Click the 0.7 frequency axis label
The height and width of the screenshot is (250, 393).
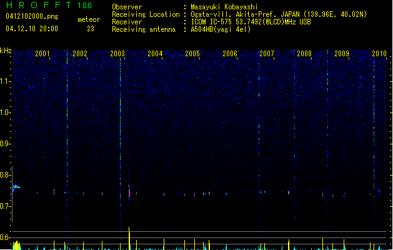pyautogui.click(x=6, y=206)
